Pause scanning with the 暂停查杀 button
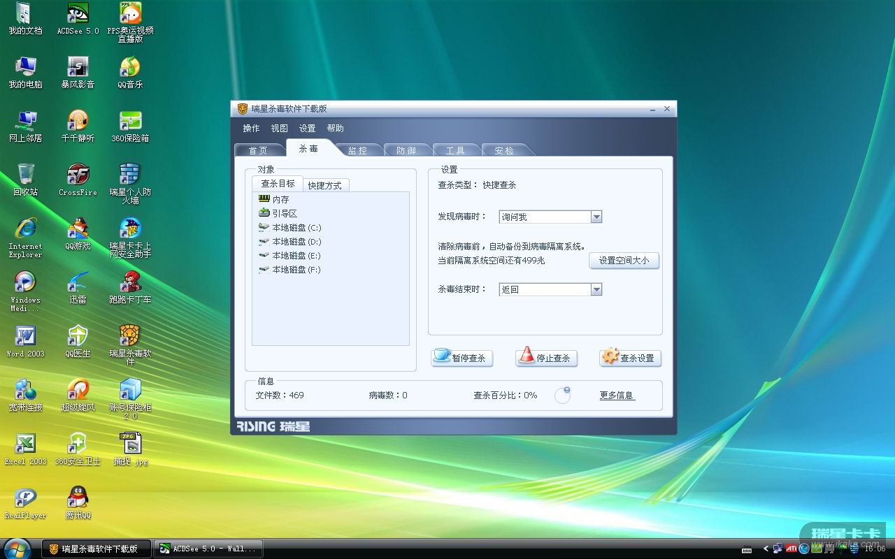Viewport: 895px width, 559px height. 462,357
